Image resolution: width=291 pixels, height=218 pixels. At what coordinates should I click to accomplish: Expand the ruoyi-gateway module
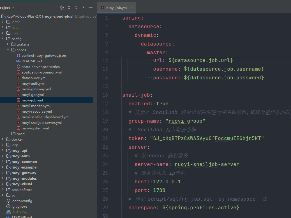click(3, 173)
